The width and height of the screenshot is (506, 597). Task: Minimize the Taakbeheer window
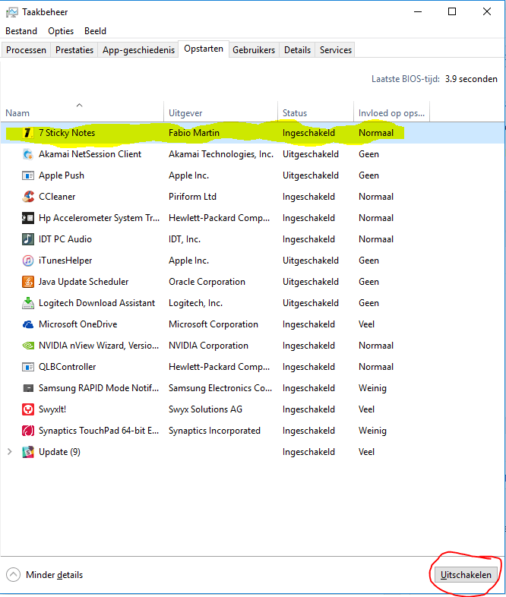418,12
